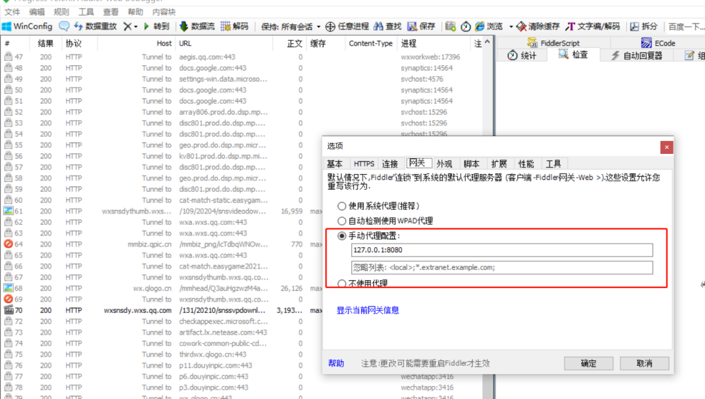Open the 内容块 menu
Image resolution: width=705 pixels, height=399 pixels.
point(164,12)
